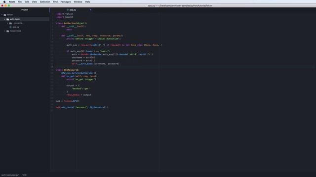The image size is (316, 177).
Task: Click the window title showing the app.py path
Action: coord(180,5)
